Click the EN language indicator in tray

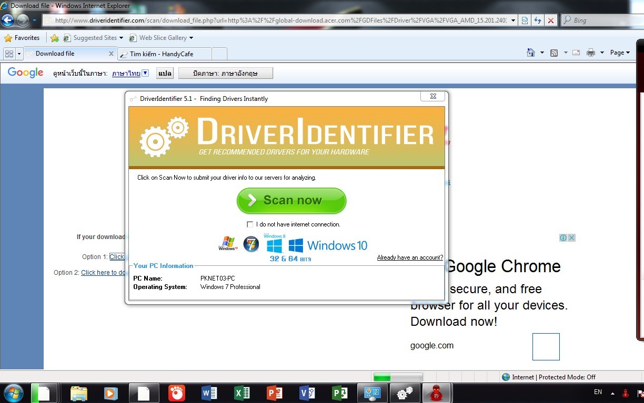[598, 392]
